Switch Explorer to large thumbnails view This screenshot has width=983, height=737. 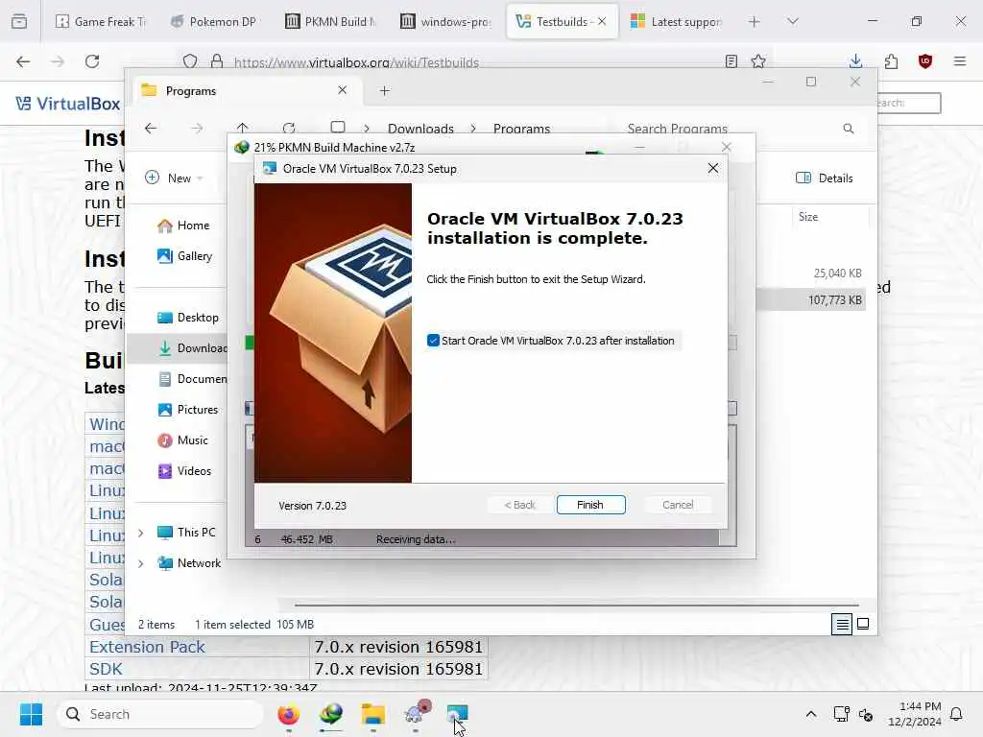click(x=863, y=624)
